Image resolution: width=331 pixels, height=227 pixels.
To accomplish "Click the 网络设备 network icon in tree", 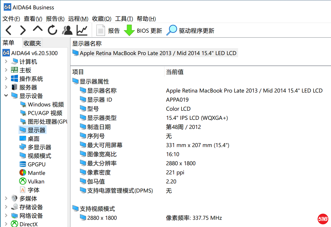I will 14,216.
